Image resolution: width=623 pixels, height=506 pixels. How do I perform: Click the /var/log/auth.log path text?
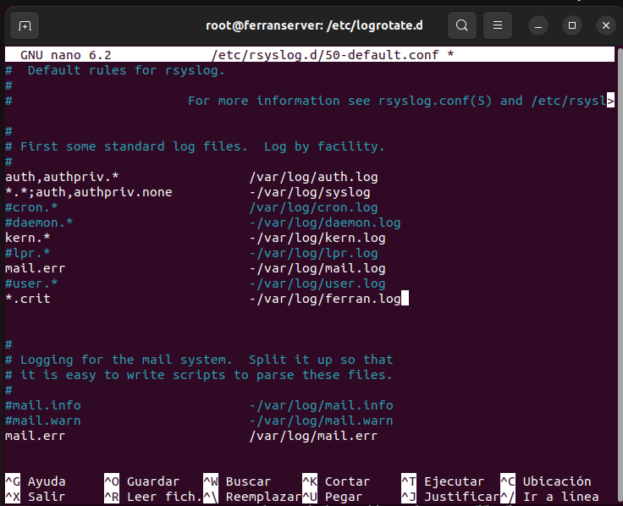pyautogui.click(x=313, y=177)
